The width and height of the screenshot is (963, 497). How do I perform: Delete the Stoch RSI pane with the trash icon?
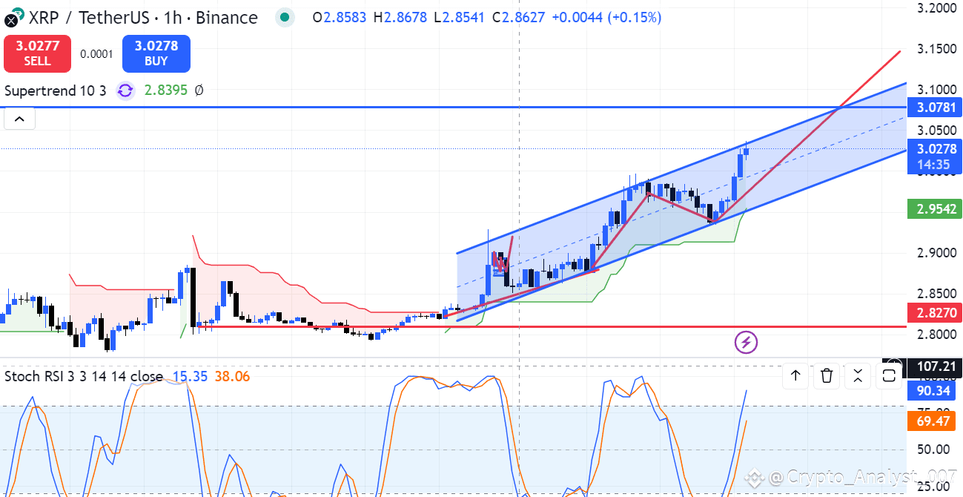tap(827, 376)
